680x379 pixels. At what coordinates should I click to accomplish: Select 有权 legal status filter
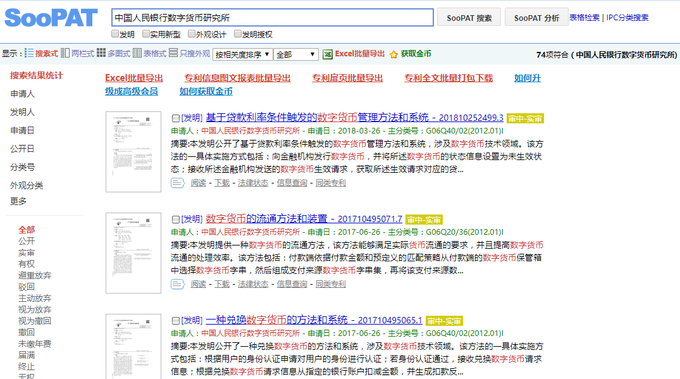[27, 264]
